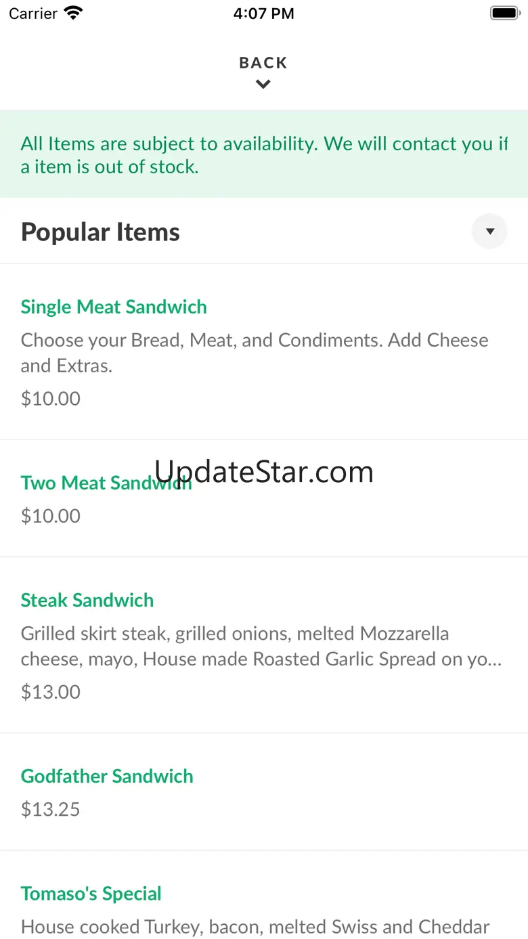Collapse the Popular Items section arrow
This screenshot has width=528, height=939.
(x=489, y=232)
